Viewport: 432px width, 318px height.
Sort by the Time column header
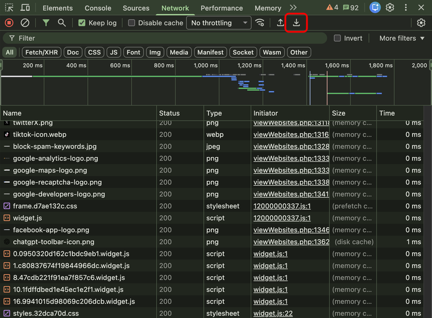[x=400, y=113]
